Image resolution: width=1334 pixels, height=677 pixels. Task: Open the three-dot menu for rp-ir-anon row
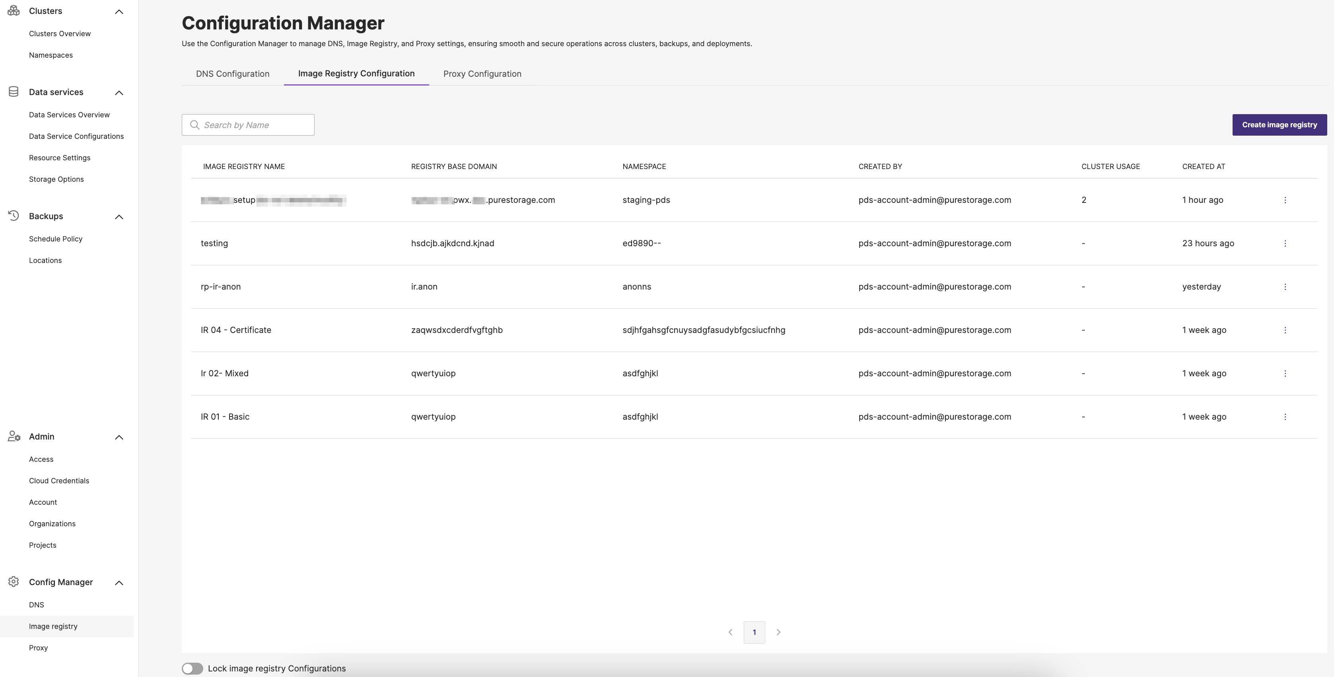point(1285,287)
